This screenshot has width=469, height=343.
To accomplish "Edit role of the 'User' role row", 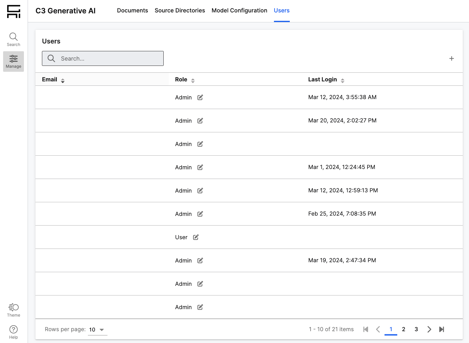I will [196, 237].
